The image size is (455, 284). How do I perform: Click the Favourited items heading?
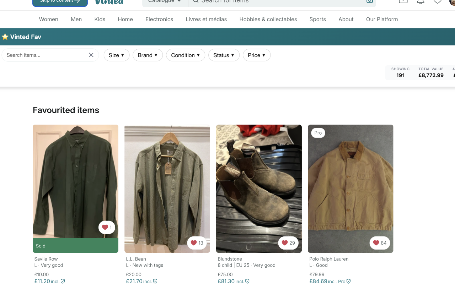(x=66, y=110)
